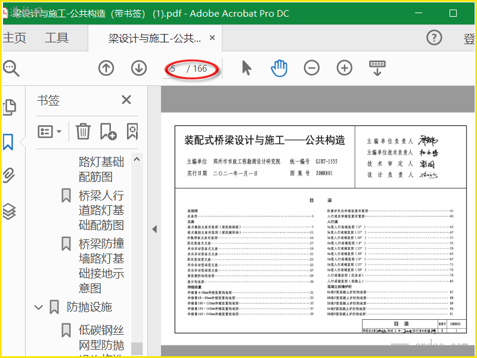Viewport: 477px width, 358px height.
Task: Open bookmark 桥梁人行道路灯基础配筋图
Action: (101, 211)
